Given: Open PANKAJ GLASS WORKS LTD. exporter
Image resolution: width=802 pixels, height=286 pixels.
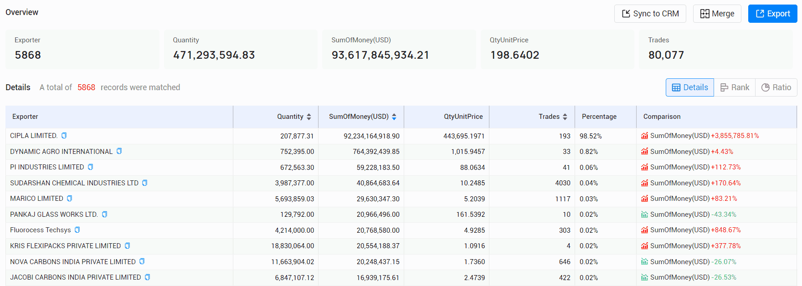Looking at the screenshot, I should point(54,214).
